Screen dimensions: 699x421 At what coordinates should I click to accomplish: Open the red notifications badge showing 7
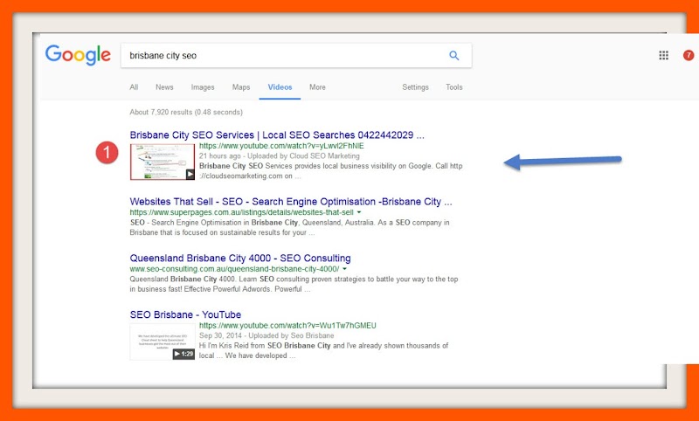(689, 55)
